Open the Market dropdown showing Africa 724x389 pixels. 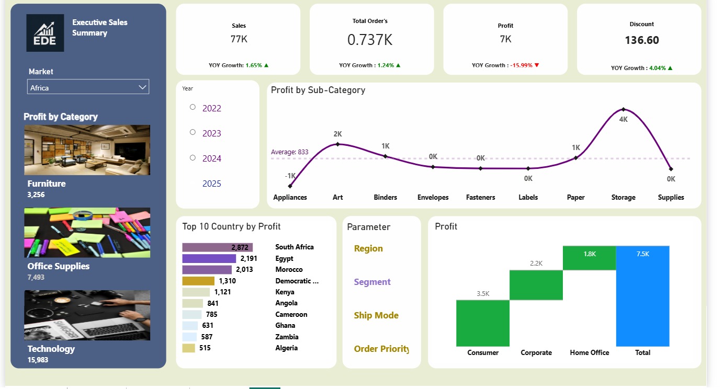88,87
